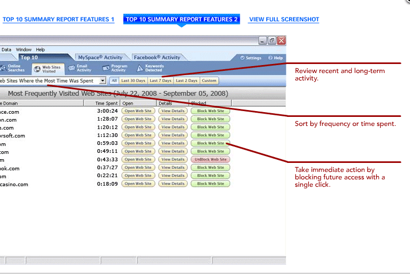Open the View Full Screenshot link
The image size is (410, 274).
coord(284,19)
